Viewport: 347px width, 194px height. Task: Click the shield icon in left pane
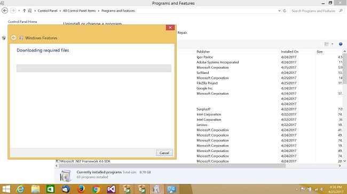coord(4,38)
